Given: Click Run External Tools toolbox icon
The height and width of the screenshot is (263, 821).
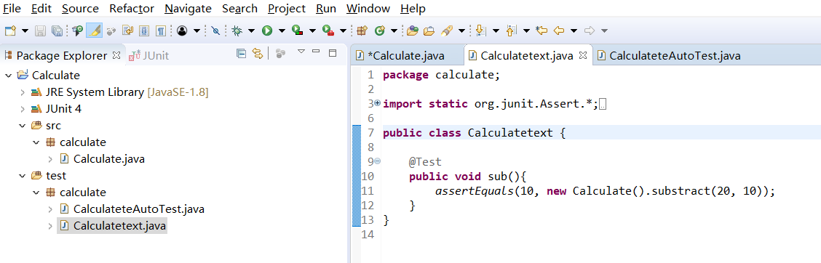Looking at the screenshot, I should [328, 31].
